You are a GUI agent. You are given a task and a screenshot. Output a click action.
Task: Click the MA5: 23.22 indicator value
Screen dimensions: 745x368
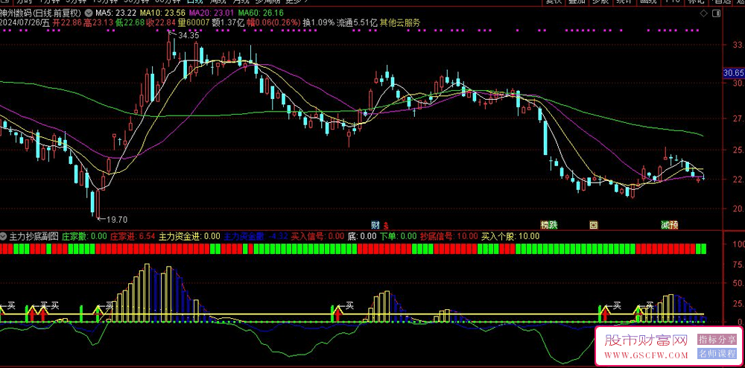tap(115, 13)
